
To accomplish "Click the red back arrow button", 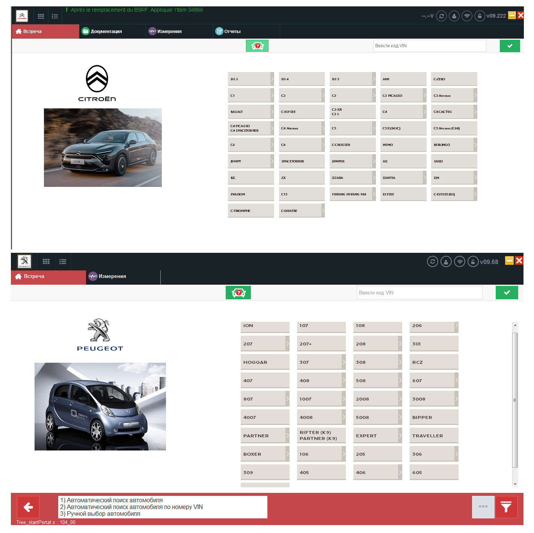I will pyautogui.click(x=28, y=507).
